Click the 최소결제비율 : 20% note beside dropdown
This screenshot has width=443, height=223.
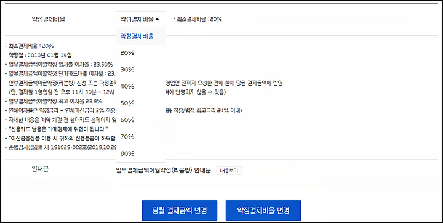click(198, 19)
